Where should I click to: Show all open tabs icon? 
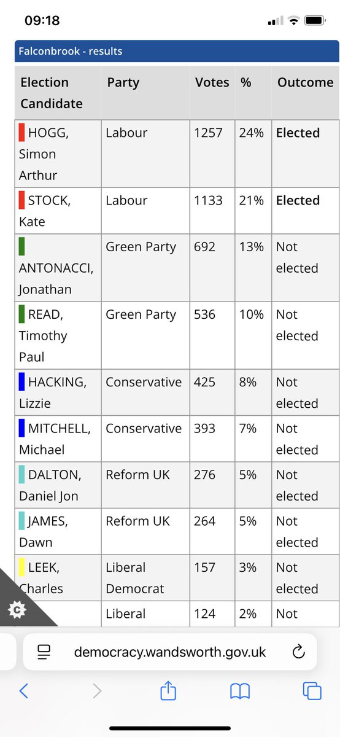[x=312, y=691]
